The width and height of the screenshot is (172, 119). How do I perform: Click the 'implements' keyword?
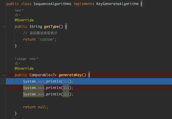tap(84, 4)
